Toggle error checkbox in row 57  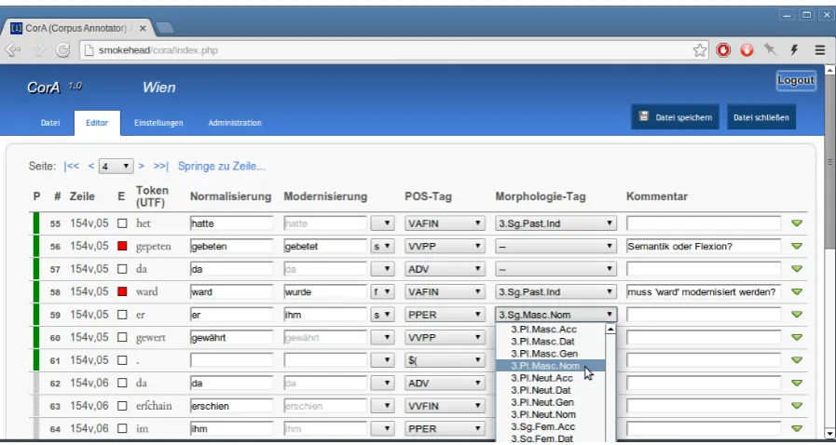[123, 269]
